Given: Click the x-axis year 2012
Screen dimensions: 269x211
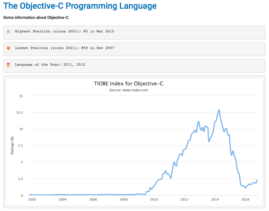Looking at the screenshot, I should (184, 199).
